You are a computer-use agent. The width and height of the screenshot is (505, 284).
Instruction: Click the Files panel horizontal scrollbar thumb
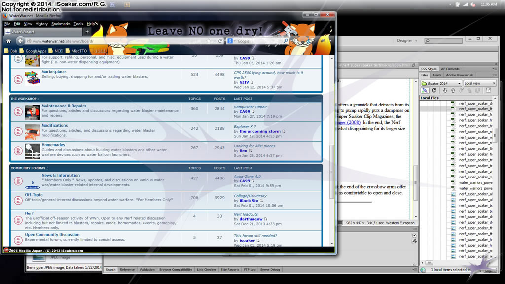point(429,263)
